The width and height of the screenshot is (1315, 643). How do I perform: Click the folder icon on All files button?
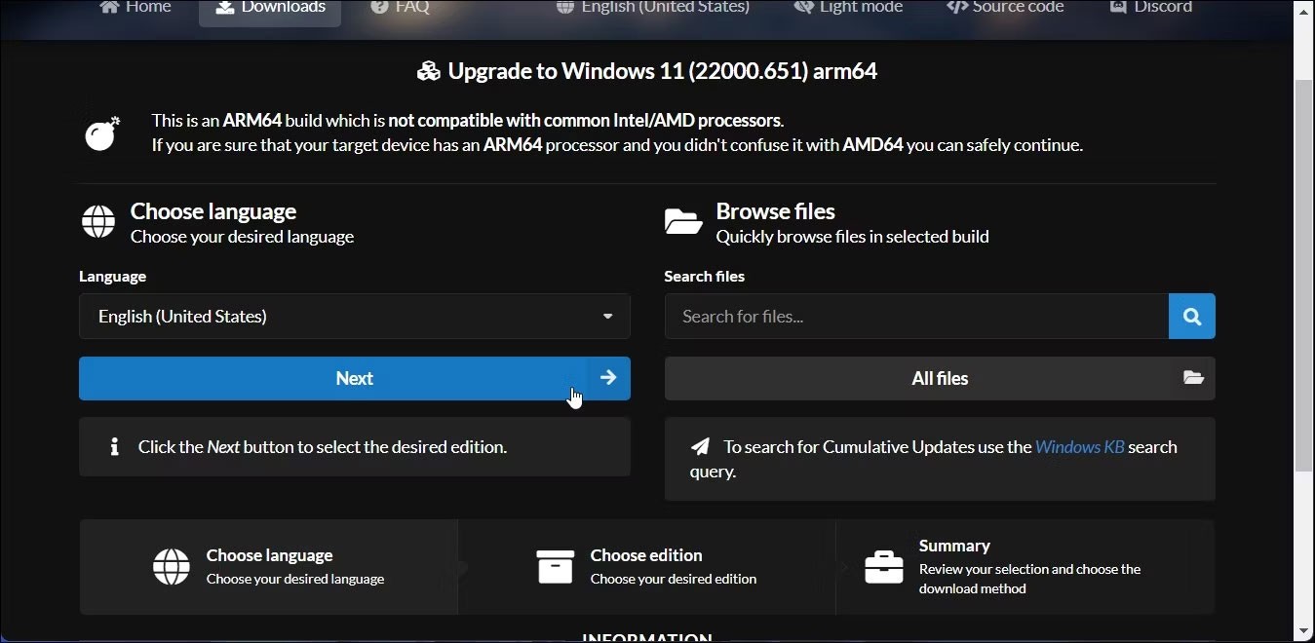pos(1193,378)
